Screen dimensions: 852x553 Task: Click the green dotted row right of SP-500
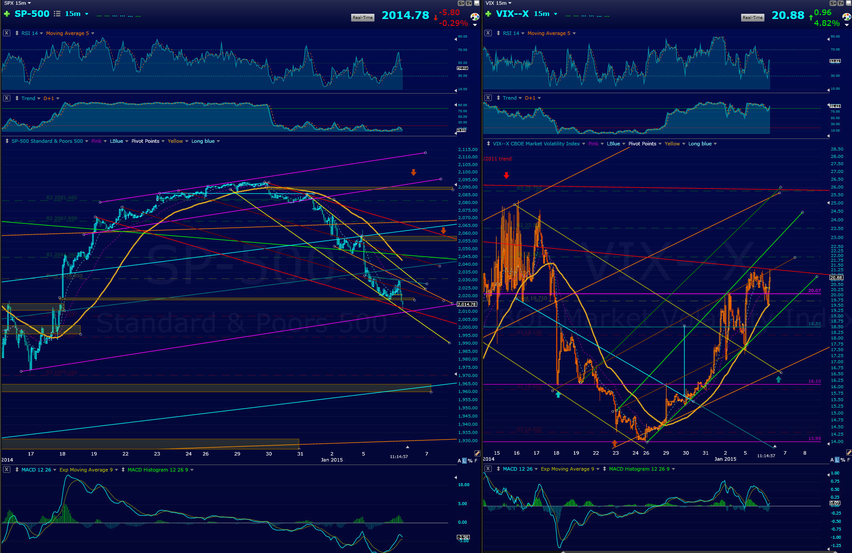tap(119, 16)
